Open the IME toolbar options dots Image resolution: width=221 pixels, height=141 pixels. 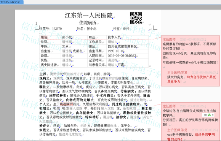(x=213, y=115)
